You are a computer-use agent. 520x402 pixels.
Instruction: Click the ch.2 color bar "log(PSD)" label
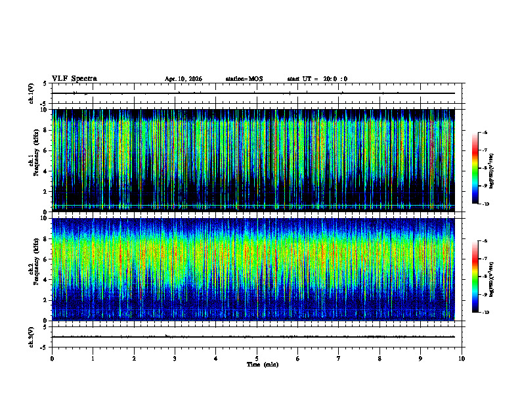tap(492, 280)
